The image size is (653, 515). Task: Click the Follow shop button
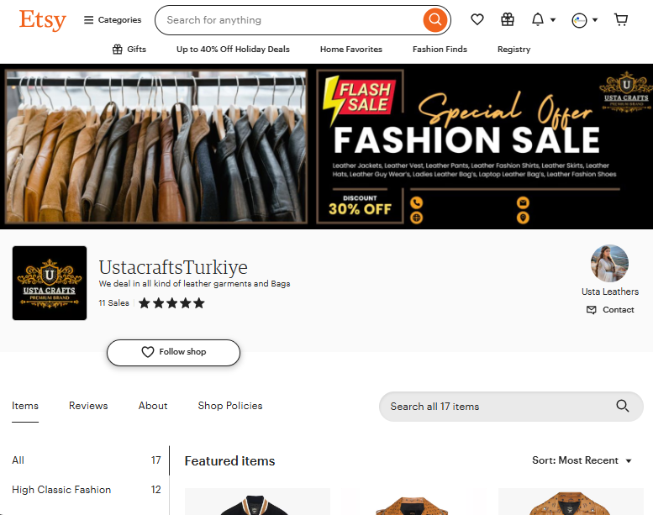click(173, 353)
